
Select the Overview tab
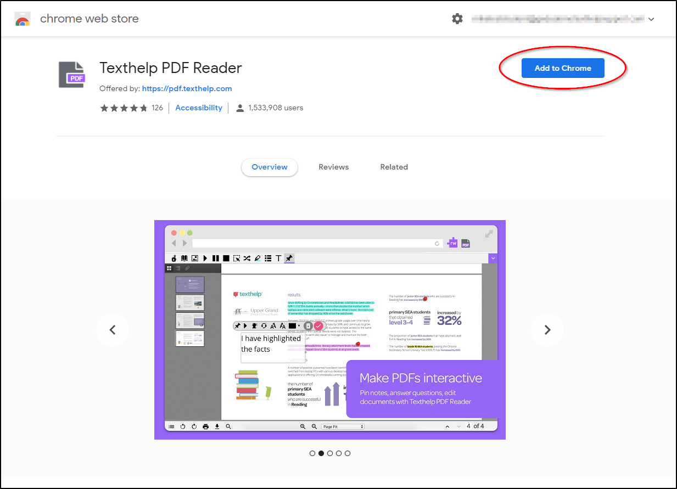270,167
